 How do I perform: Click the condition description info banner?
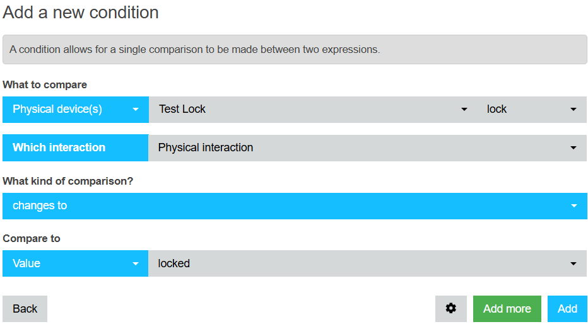pyautogui.click(x=295, y=49)
